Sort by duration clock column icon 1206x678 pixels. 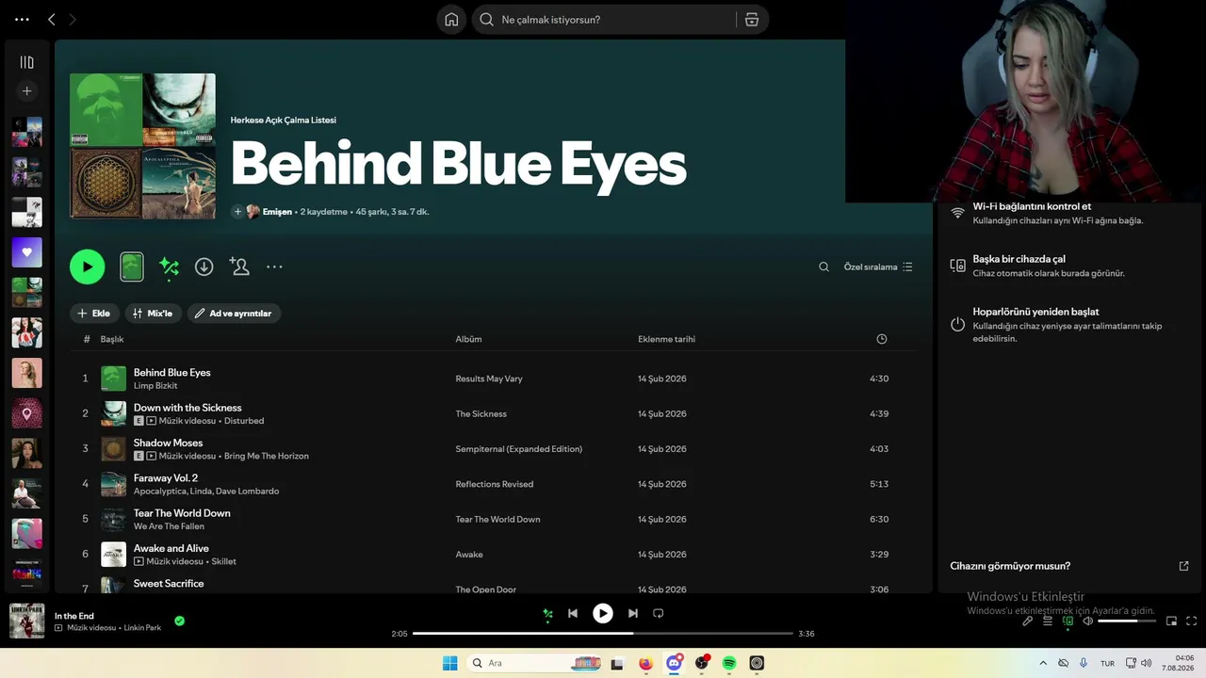881,339
